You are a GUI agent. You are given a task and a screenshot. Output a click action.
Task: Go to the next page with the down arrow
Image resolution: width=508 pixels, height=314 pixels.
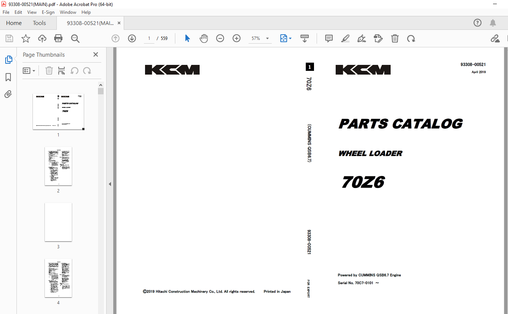(132, 38)
